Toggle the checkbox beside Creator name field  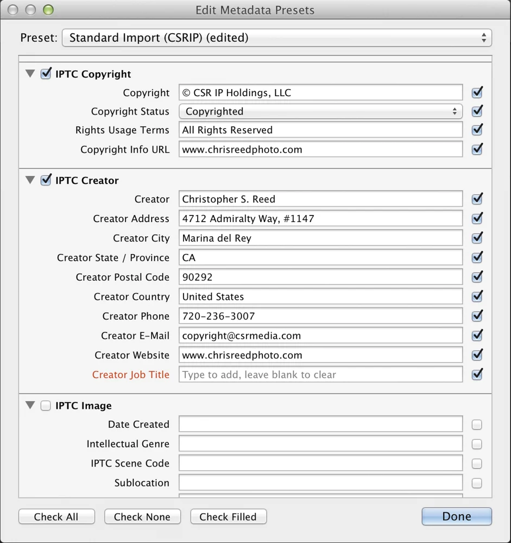[x=477, y=199]
